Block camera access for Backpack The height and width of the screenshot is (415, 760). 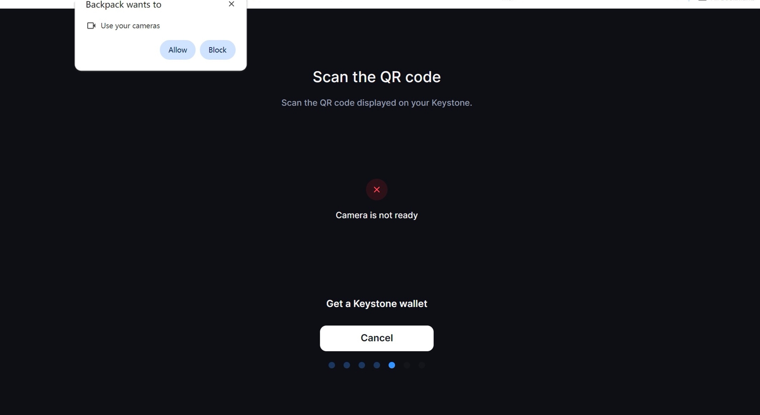pos(217,50)
